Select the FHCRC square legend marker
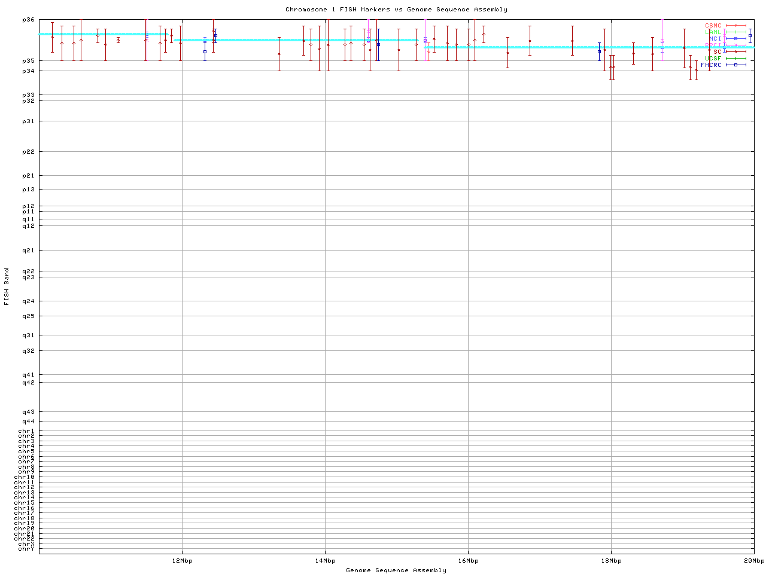 (x=735, y=65)
